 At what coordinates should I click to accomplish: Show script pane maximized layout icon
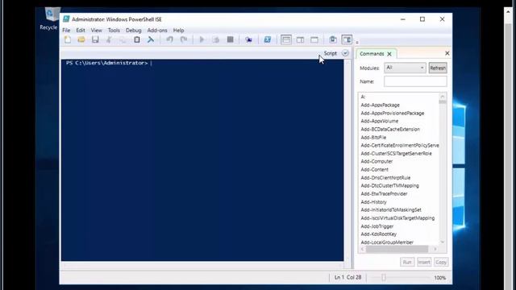(314, 39)
